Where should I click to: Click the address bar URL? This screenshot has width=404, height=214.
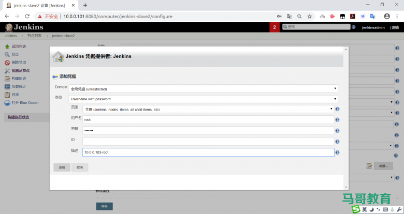118,17
